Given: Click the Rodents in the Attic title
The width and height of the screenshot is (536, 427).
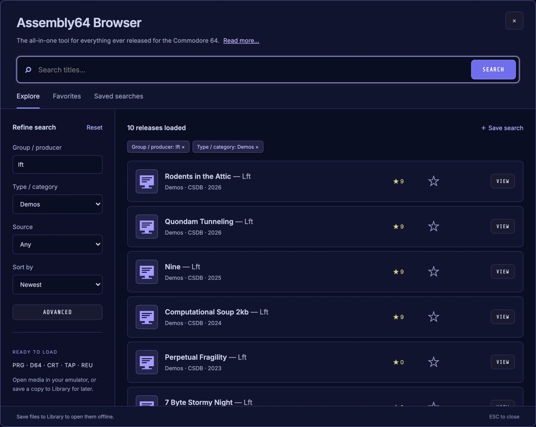Looking at the screenshot, I should pos(198,176).
